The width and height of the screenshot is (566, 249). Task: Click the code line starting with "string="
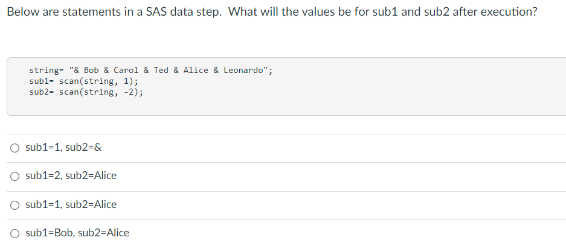pos(150,70)
